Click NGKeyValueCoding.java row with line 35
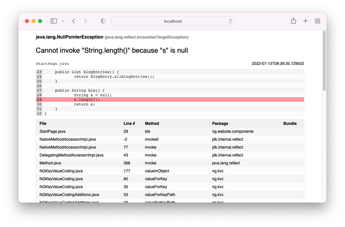345x227 pixels. click(x=170, y=187)
